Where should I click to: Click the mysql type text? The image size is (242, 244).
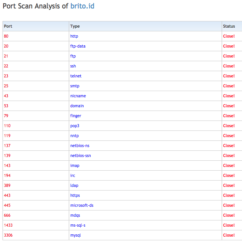76,235
